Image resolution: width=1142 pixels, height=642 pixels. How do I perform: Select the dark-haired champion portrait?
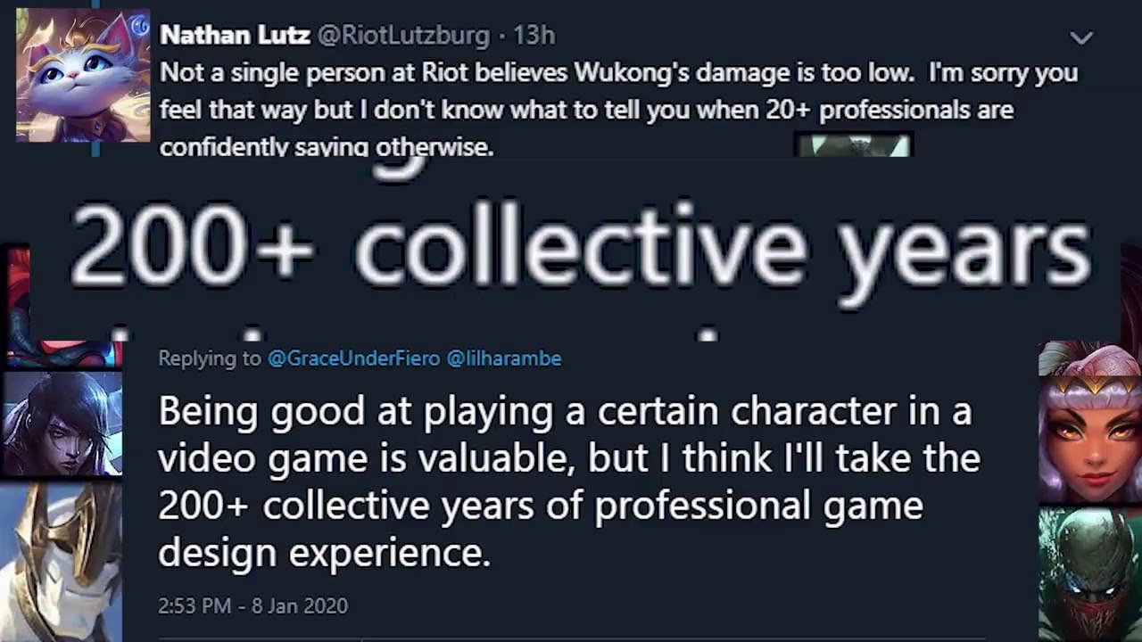point(62,424)
